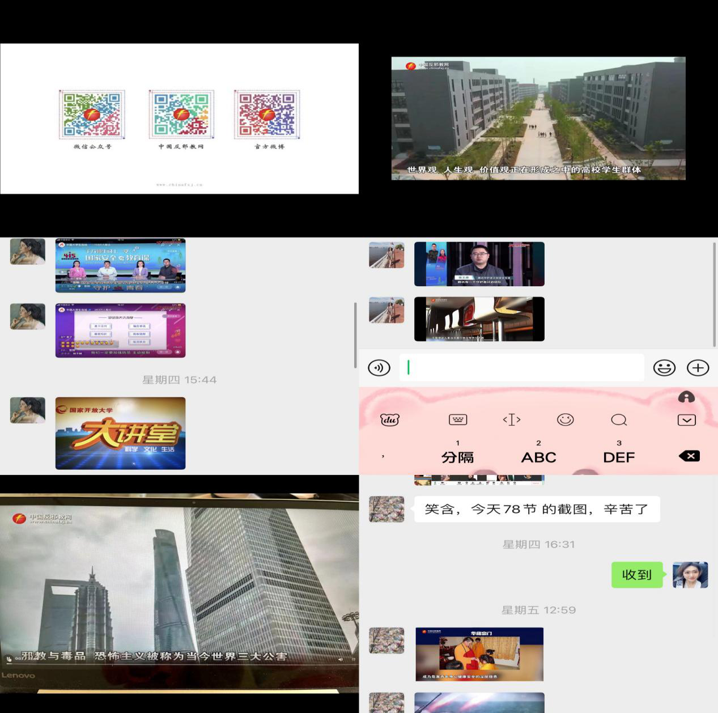Open the partially visible sky image at bottom
Screen dimensions: 718x713
[479, 703]
